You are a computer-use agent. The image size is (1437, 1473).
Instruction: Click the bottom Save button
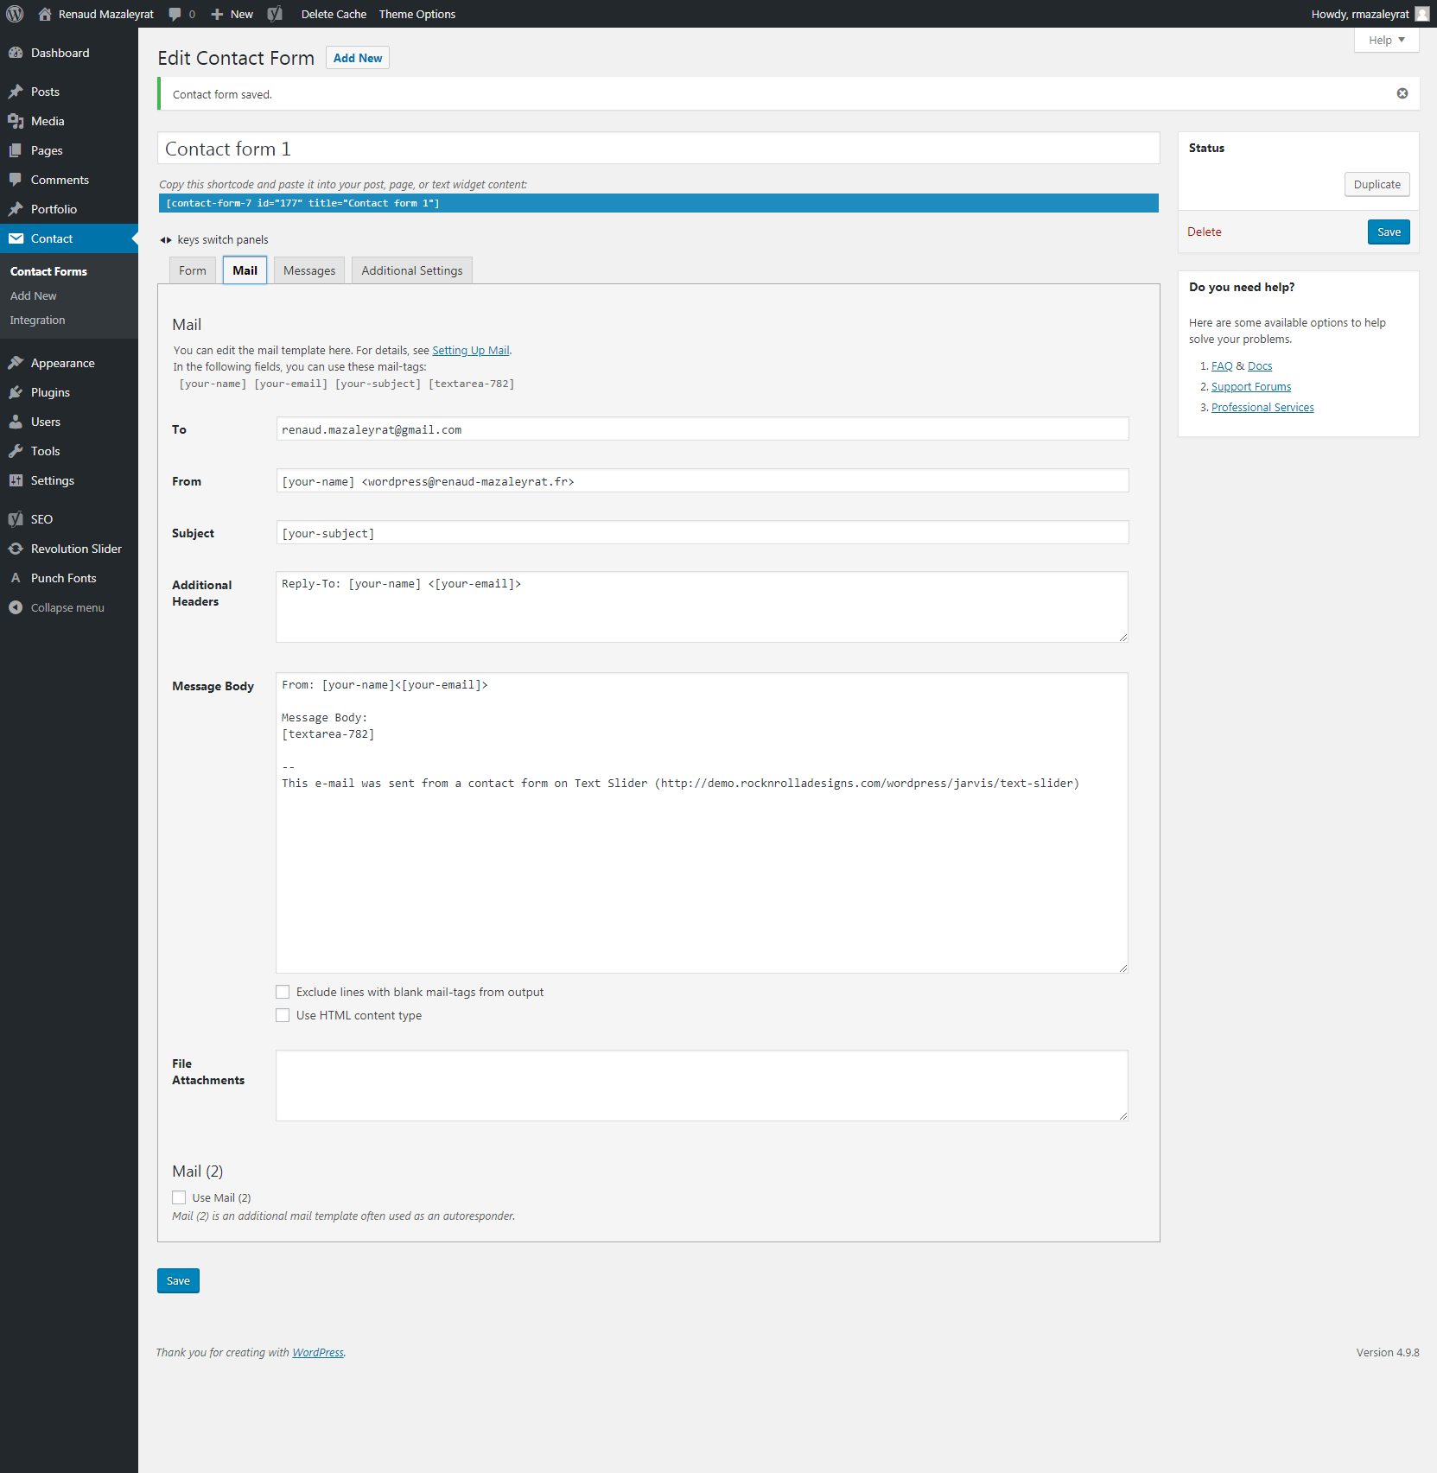(178, 1280)
